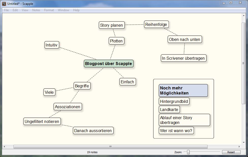The height and width of the screenshot is (157, 248).
Task: Select the 'Blogpost über Scapple' central note
Action: [108, 64]
